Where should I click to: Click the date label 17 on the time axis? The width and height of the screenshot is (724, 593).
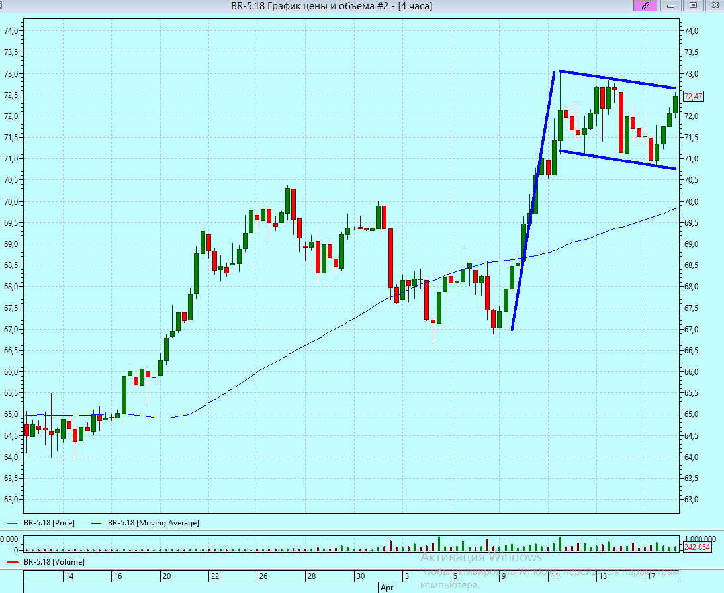click(x=651, y=576)
